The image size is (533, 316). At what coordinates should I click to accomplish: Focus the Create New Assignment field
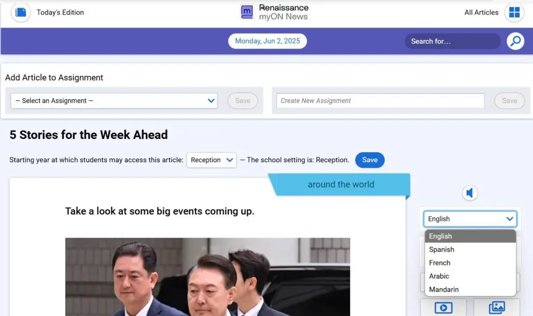(380, 101)
